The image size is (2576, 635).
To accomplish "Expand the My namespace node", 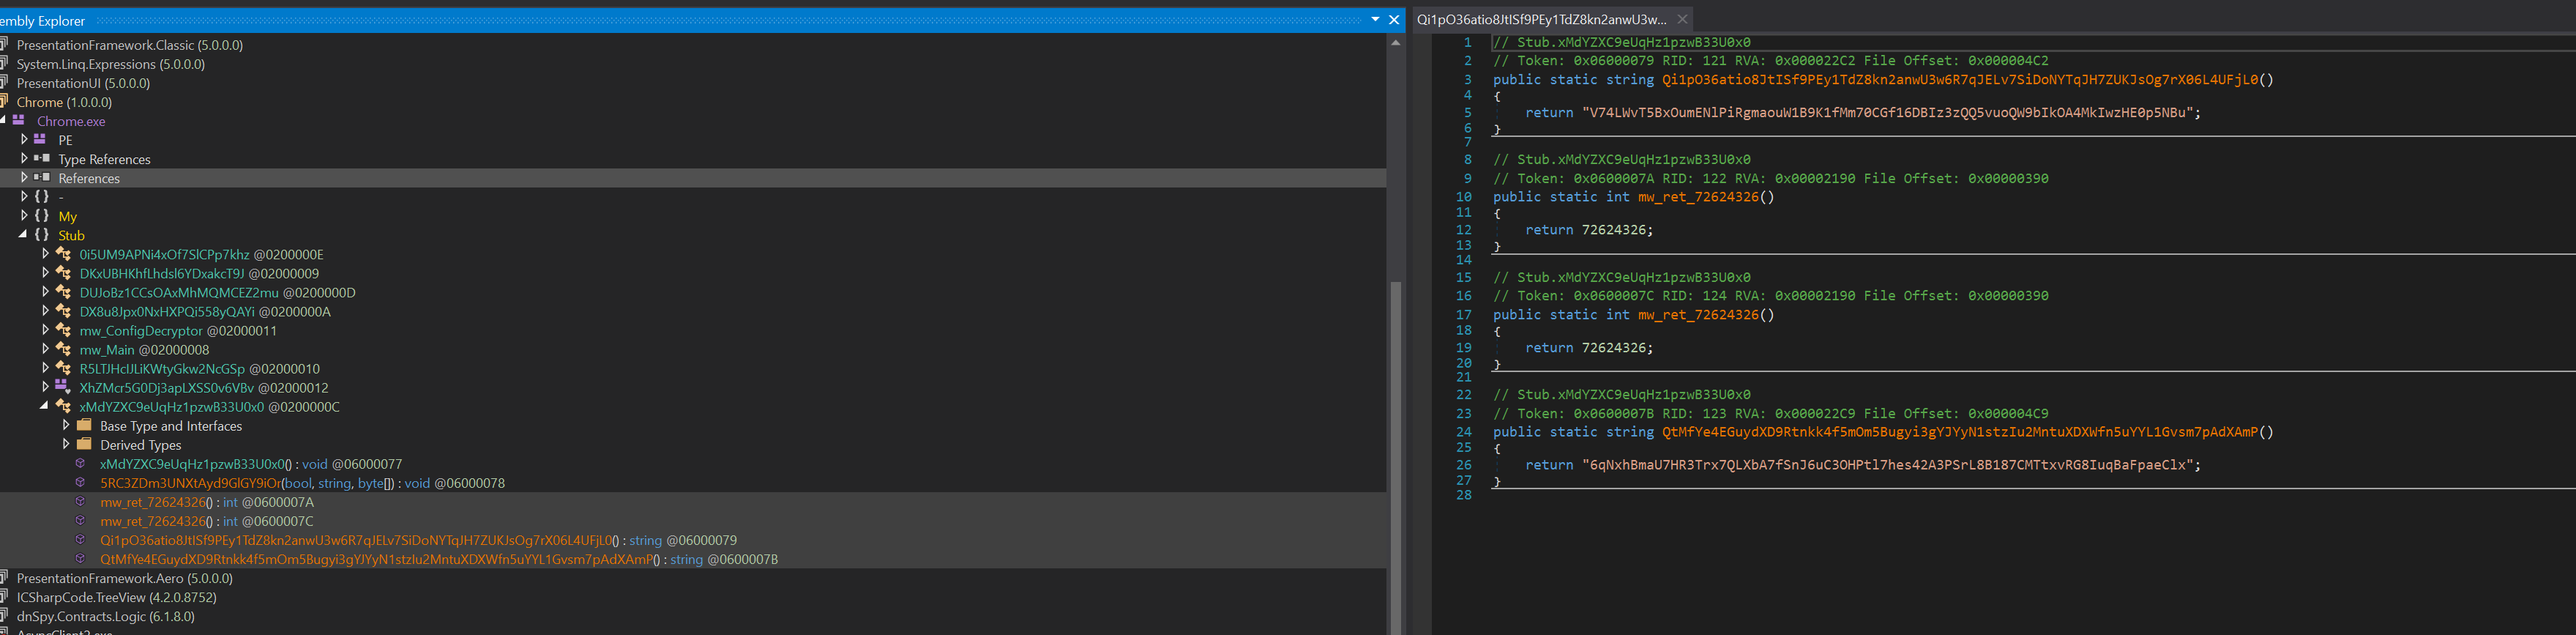I will (24, 216).
